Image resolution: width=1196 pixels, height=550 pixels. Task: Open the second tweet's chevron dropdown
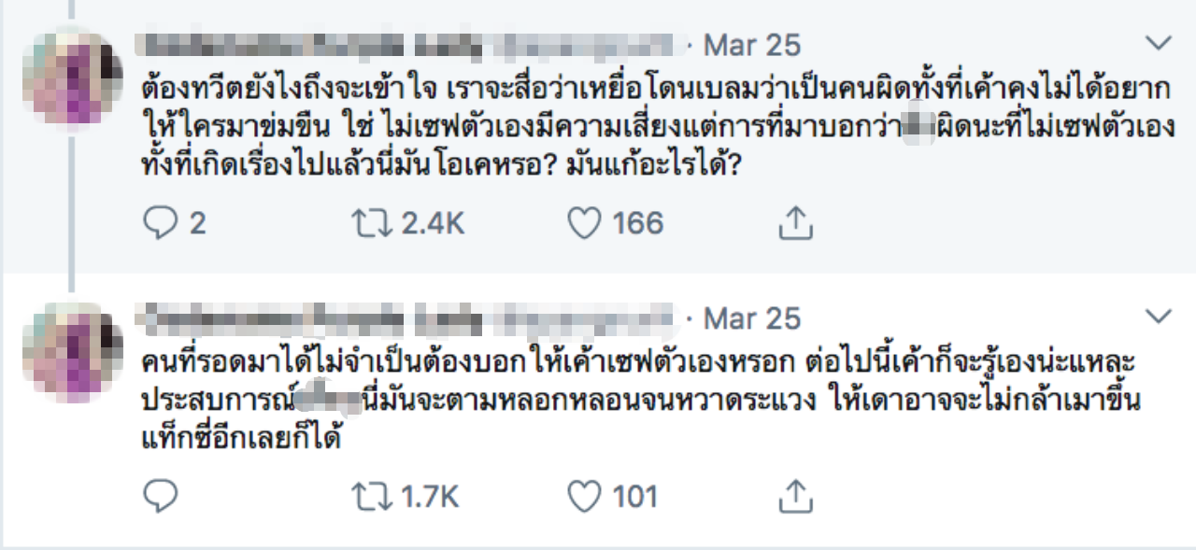pos(1158,315)
